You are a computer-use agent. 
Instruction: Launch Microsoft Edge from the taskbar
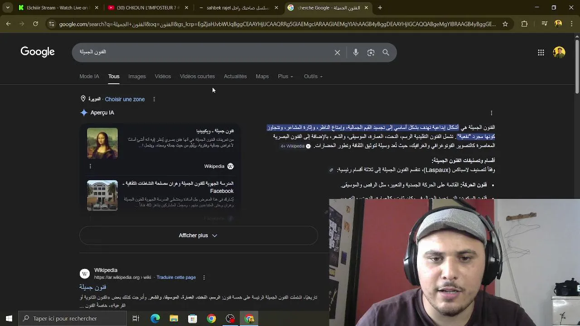pos(155,318)
